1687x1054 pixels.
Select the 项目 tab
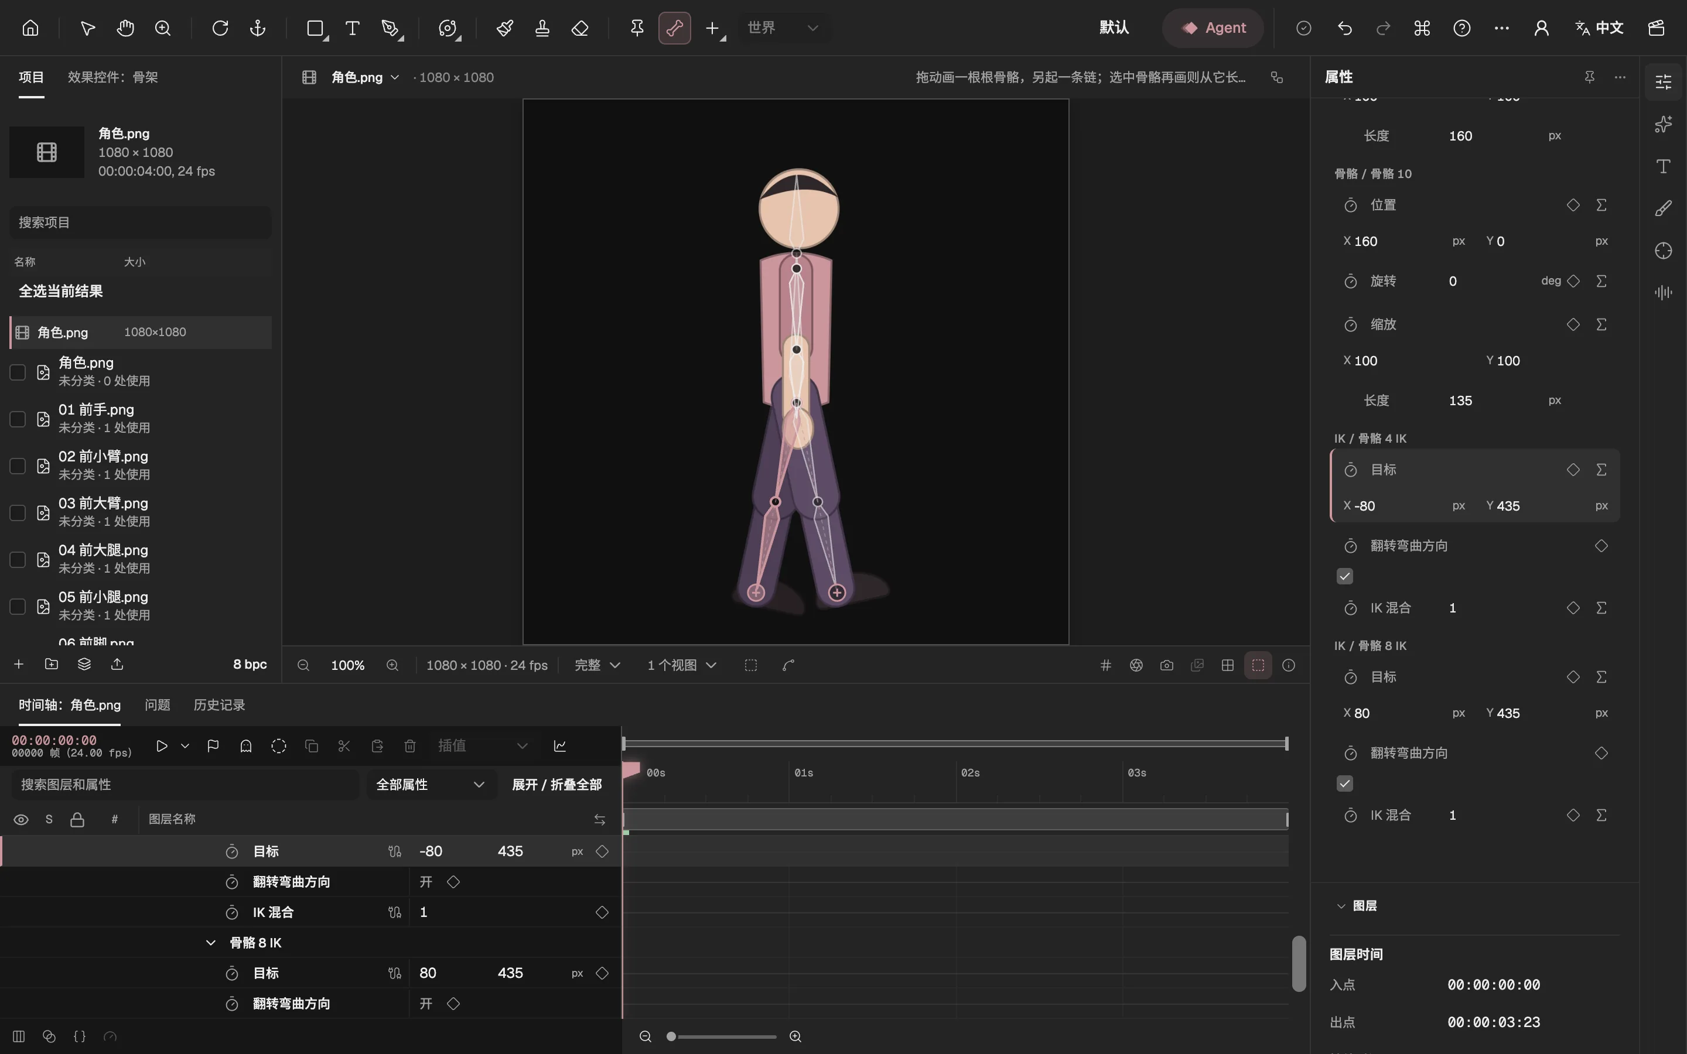(x=32, y=77)
